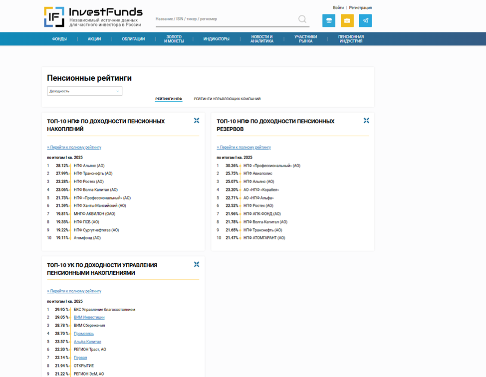Click the 28.12% value for НПФ Альянс
Viewport: 486px width, 377px height.
[x=62, y=166]
